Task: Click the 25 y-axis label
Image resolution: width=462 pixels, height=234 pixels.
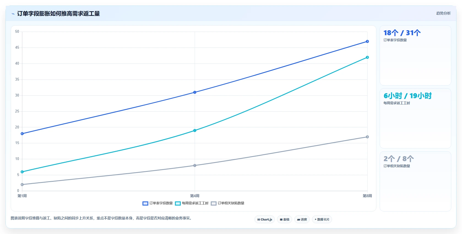Action: click(x=17, y=111)
